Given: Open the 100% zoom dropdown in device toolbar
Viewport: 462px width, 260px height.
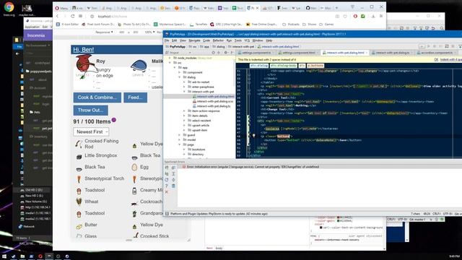Looking at the screenshot, I should [x=149, y=32].
